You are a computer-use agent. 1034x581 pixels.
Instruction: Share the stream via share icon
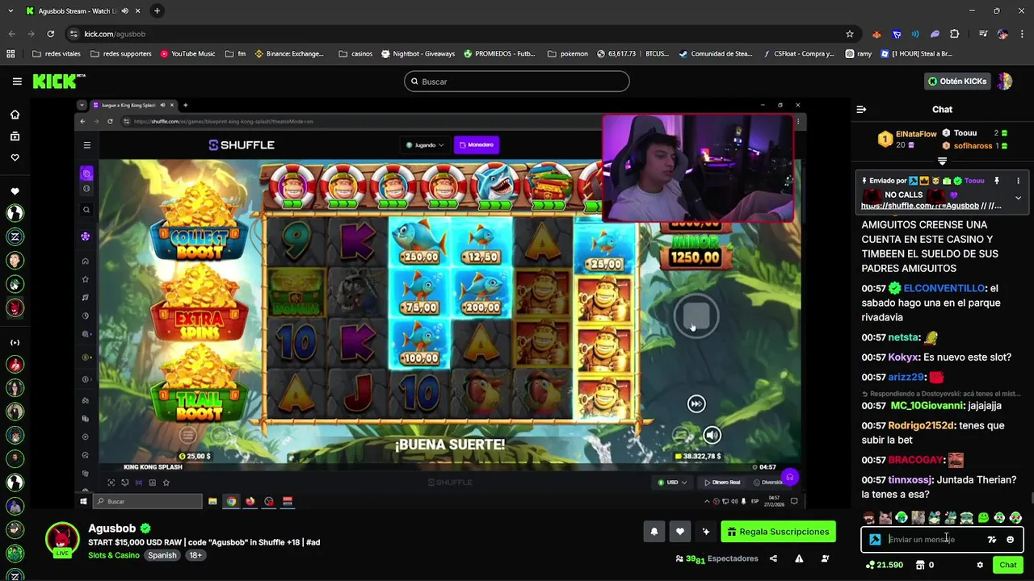[x=773, y=558]
